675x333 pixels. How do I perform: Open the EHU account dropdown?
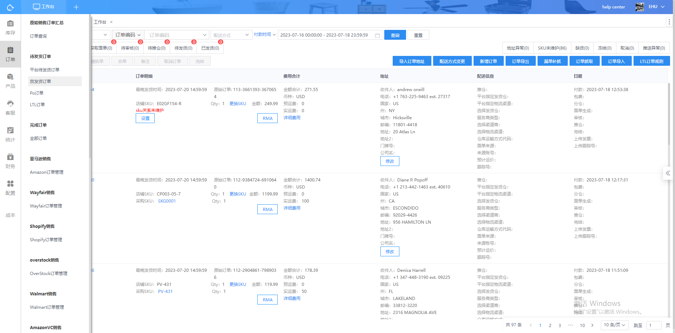[656, 7]
